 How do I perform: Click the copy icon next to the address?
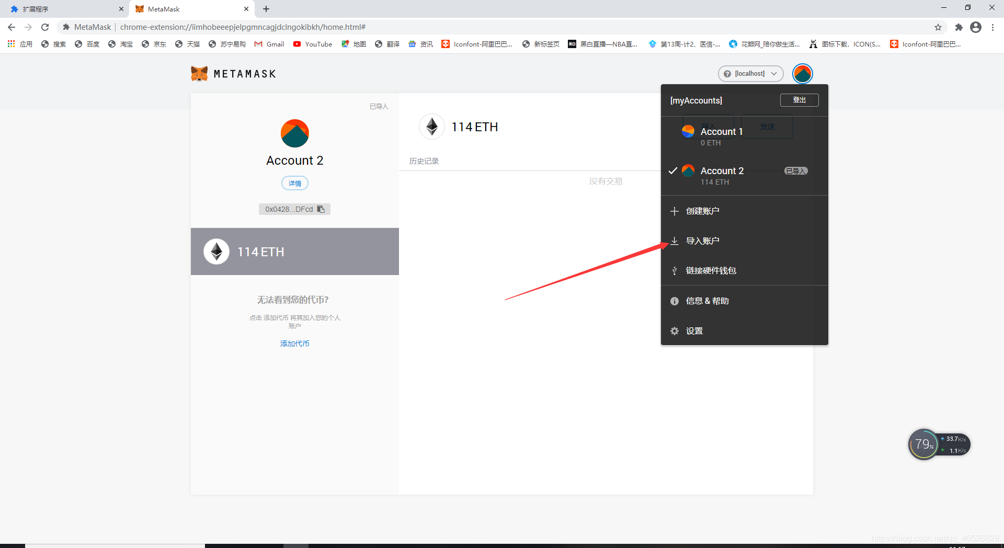click(321, 209)
